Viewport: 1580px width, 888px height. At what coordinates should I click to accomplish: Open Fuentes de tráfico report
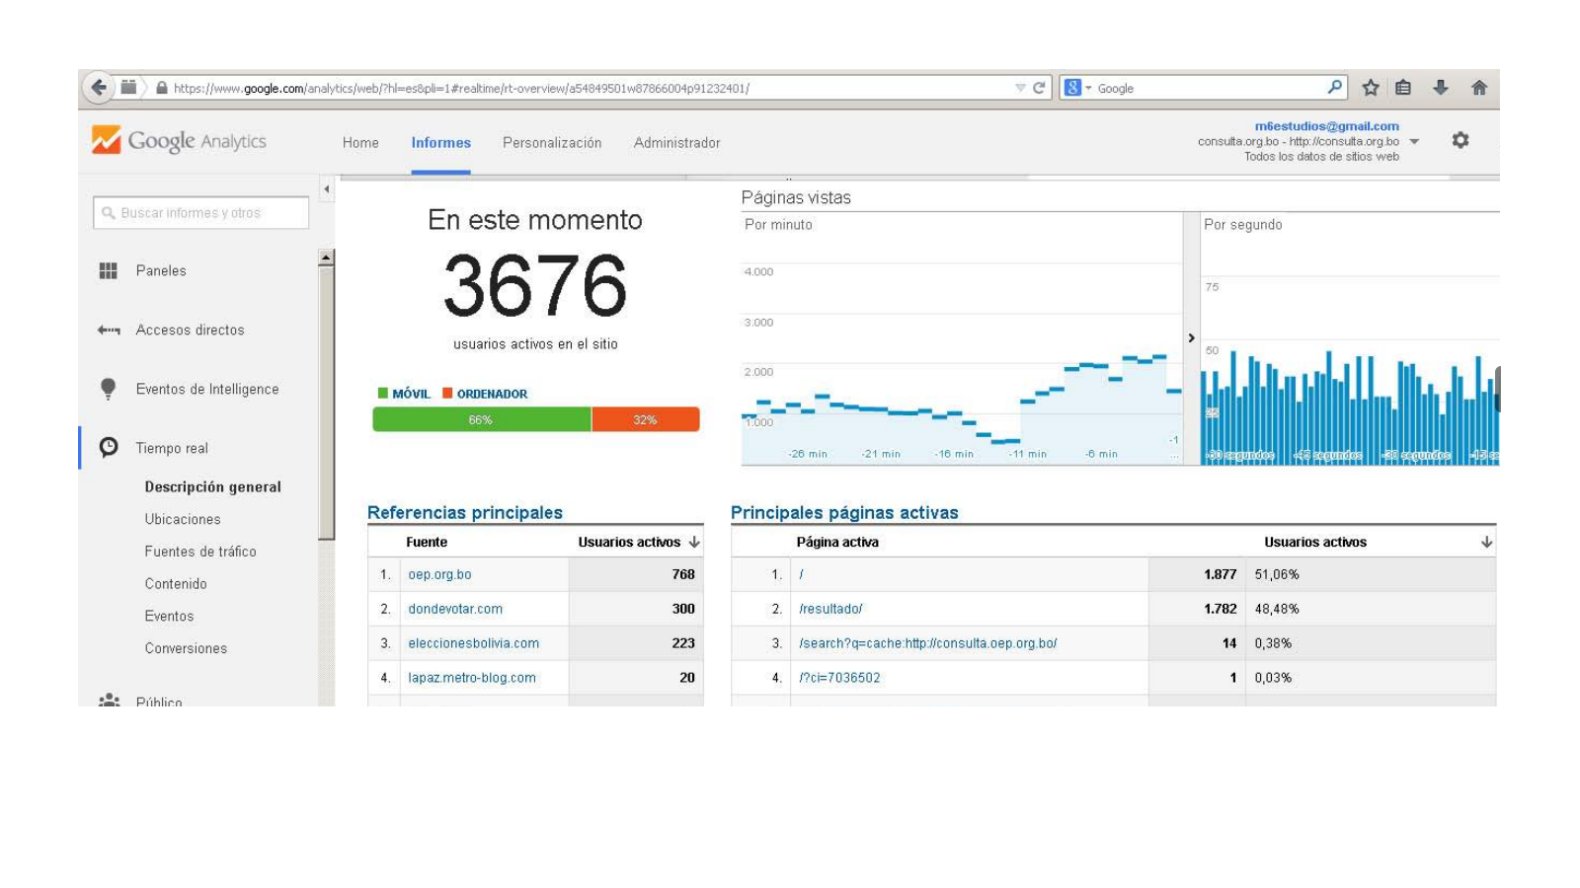200,552
